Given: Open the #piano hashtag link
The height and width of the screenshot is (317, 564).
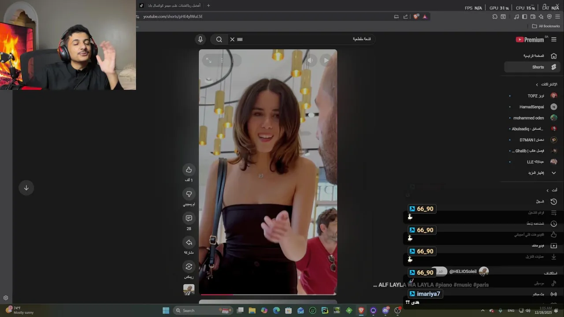Looking at the screenshot, I should tap(443, 285).
